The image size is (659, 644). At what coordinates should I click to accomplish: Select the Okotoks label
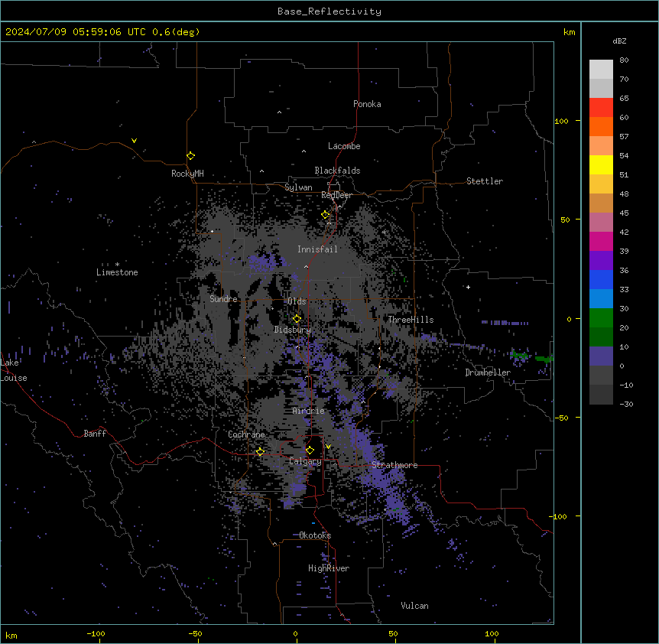click(x=315, y=535)
